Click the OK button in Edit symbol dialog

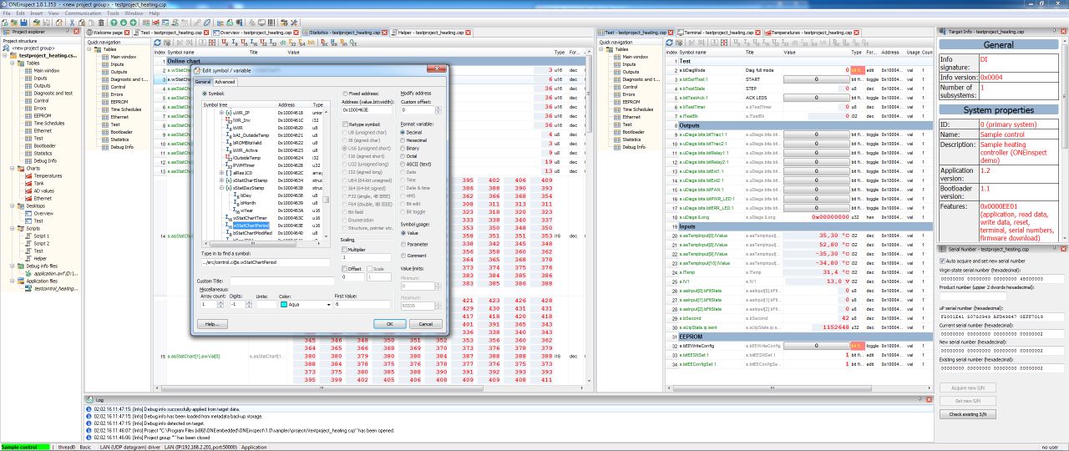[390, 324]
